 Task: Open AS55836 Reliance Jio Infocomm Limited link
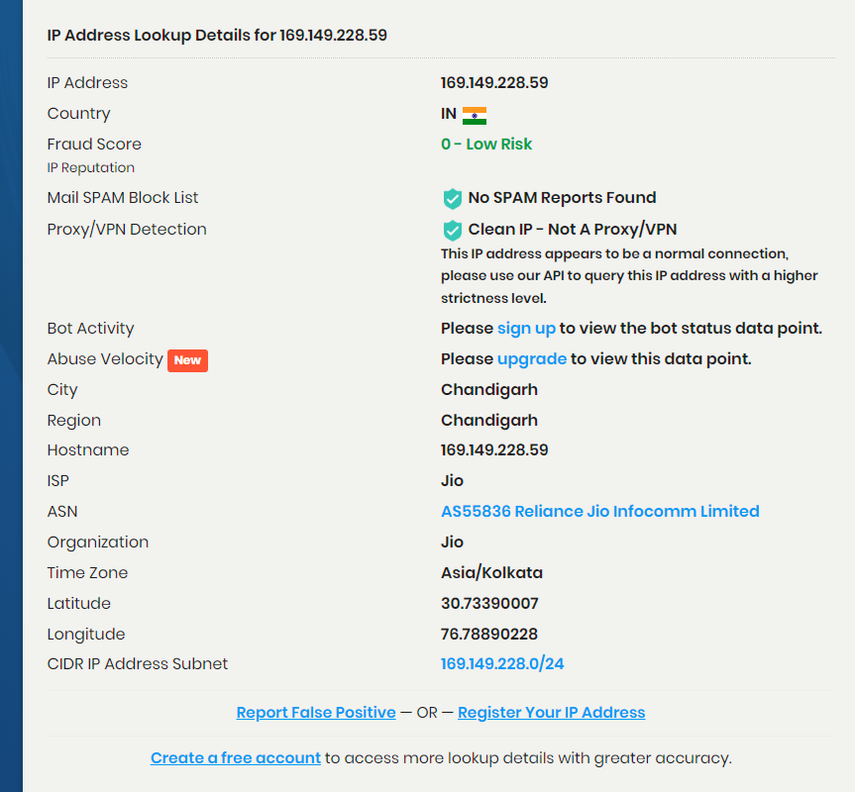coord(599,512)
